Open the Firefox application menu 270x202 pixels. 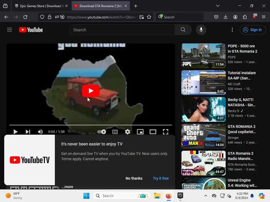tap(264, 17)
